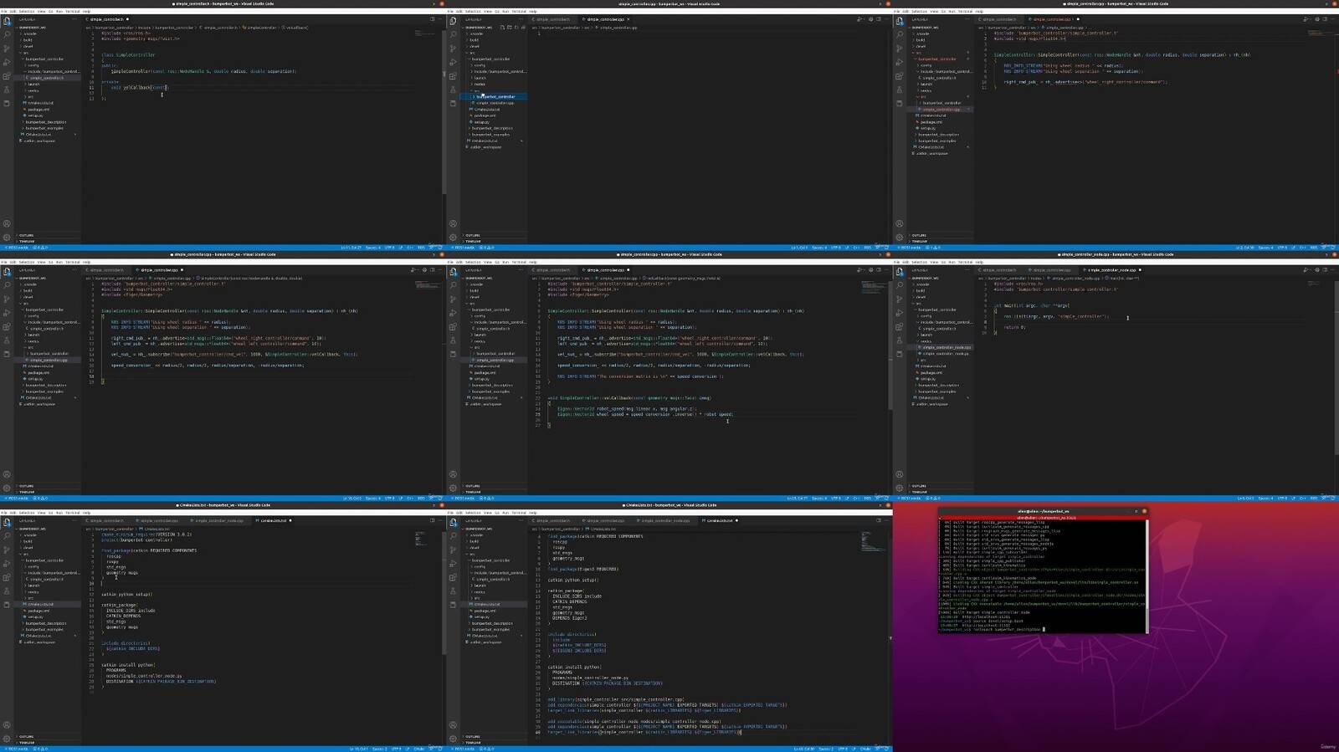Click New File icon in top-middle window's Explorer header
Screen dimensions: 1339x752
pyautogui.click(x=502, y=28)
